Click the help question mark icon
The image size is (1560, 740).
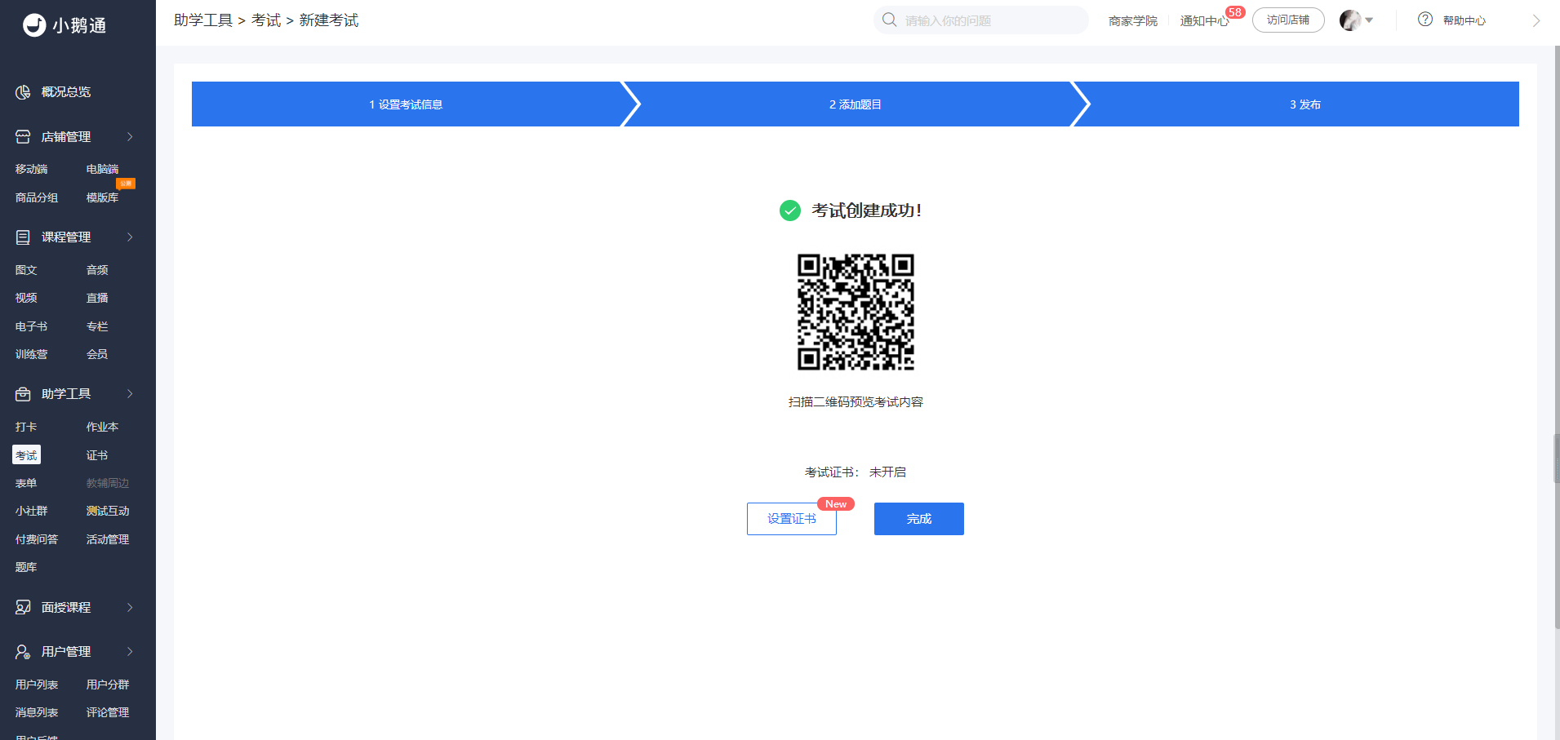(1425, 20)
